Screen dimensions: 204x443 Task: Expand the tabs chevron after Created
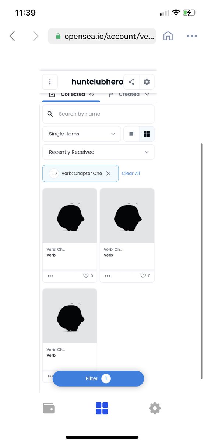point(147,95)
